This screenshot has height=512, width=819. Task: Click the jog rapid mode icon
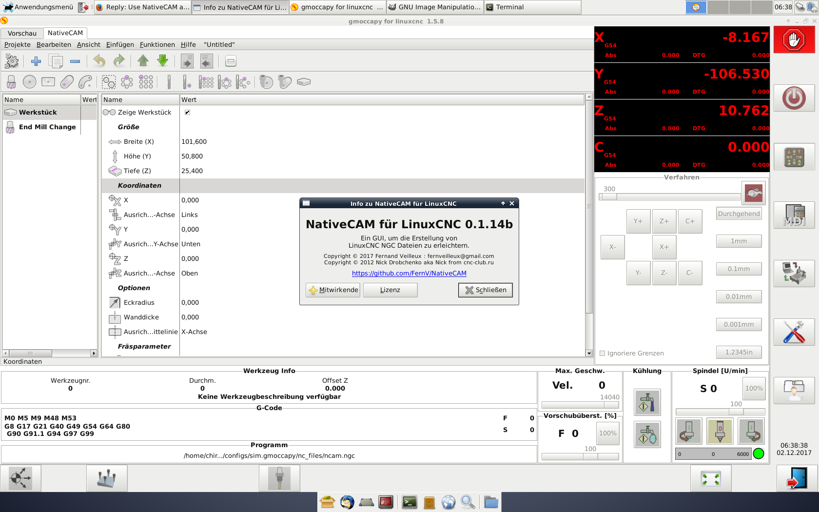[x=754, y=193]
